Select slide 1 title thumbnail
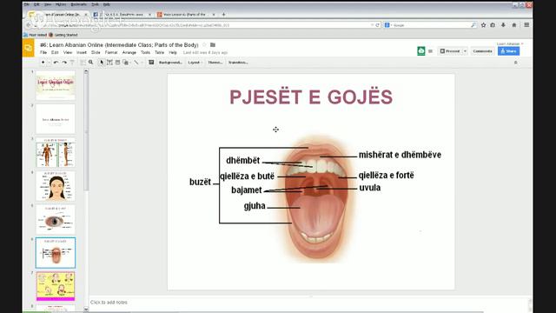556x313 pixels. 56,85
